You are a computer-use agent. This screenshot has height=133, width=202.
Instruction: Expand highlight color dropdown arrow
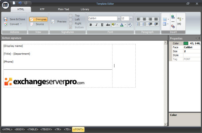pos(117,25)
